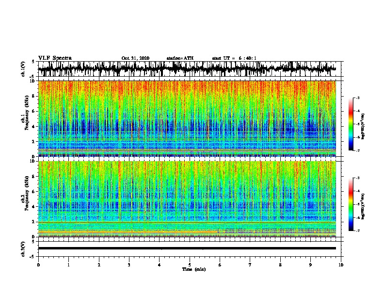Click the ch.1 colorbar "log(PSD)" label

(x=363, y=127)
